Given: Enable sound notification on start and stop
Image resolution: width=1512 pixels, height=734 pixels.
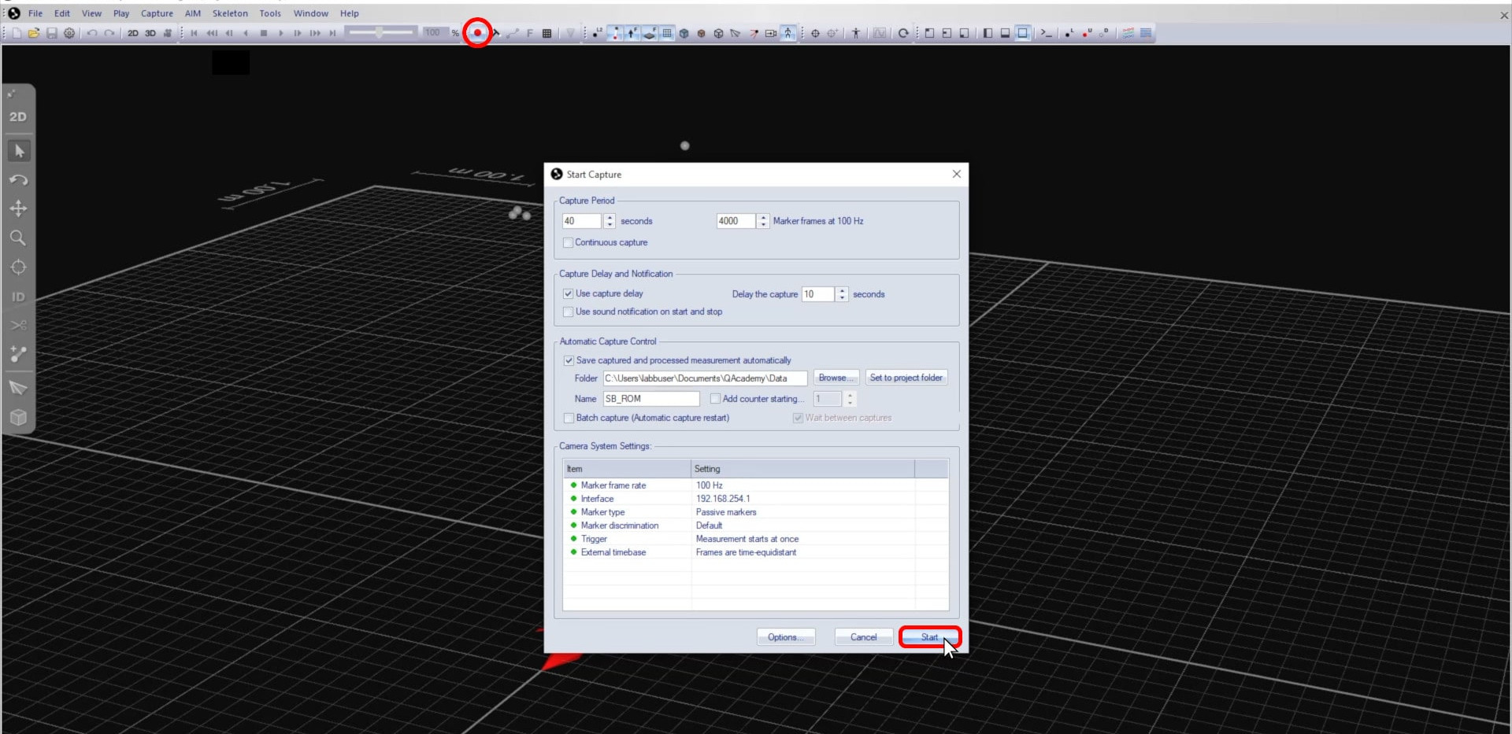Looking at the screenshot, I should pyautogui.click(x=569, y=312).
